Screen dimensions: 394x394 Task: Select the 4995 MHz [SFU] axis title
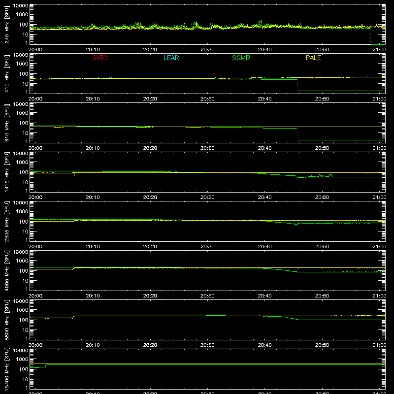[x=7, y=270]
